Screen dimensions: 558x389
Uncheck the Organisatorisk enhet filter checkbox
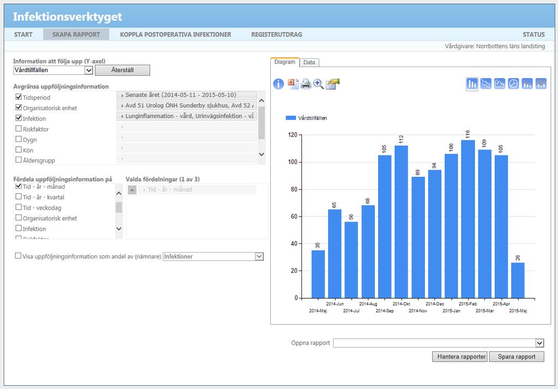coord(19,107)
